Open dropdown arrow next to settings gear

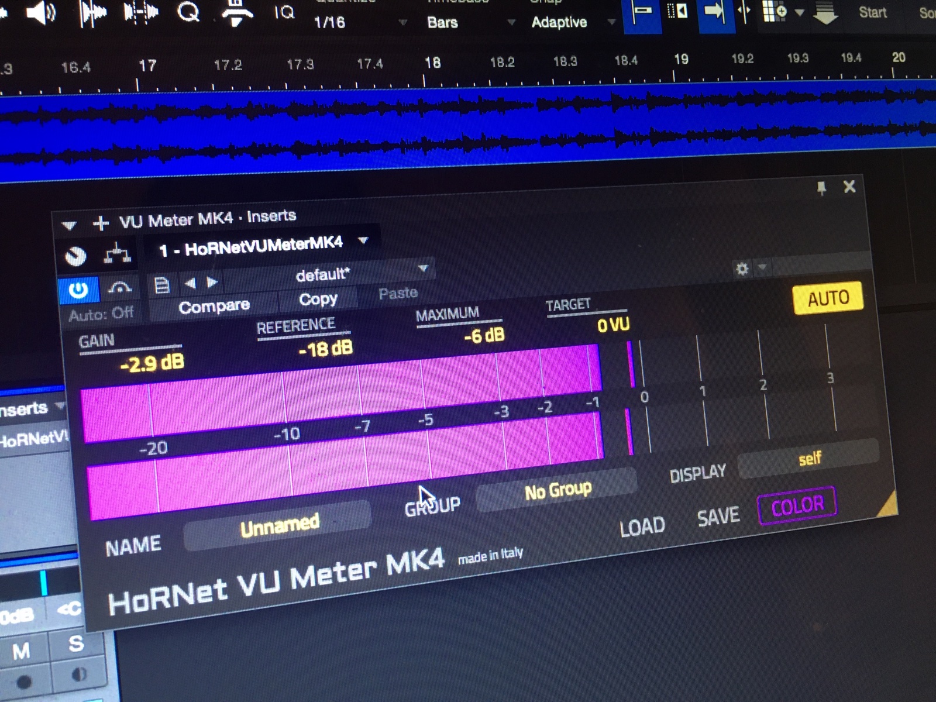762,268
